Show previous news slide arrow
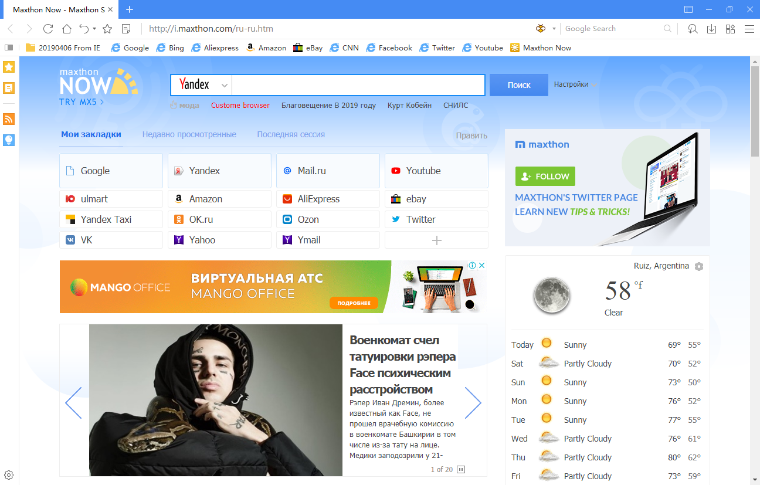Image resolution: width=760 pixels, height=485 pixels. [x=74, y=402]
